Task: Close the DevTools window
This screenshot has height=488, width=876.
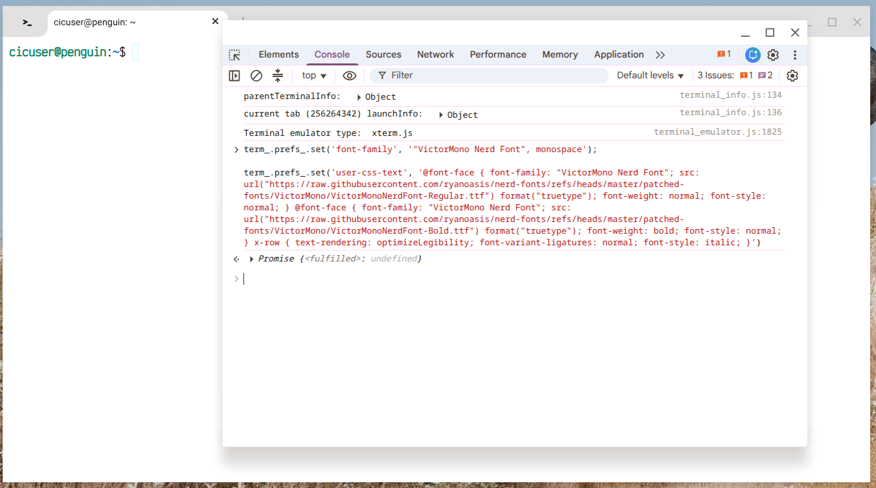Action: pos(795,33)
